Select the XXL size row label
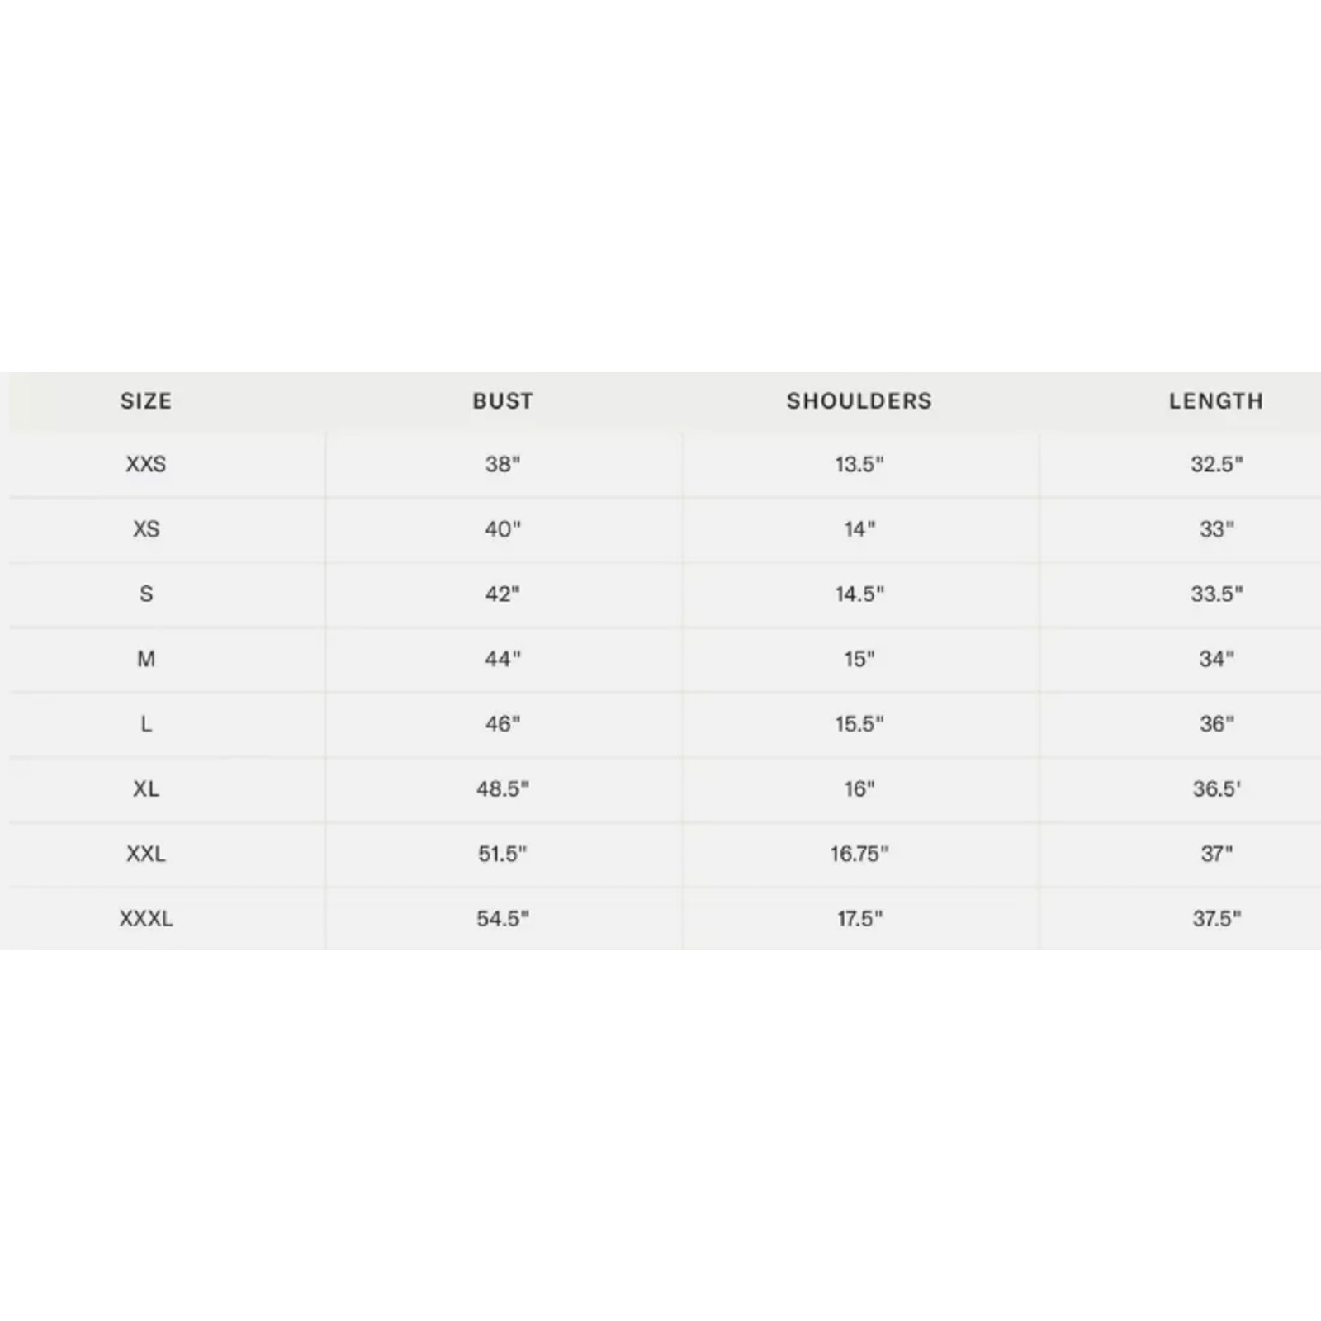Image resolution: width=1321 pixels, height=1321 pixels. tap(146, 854)
